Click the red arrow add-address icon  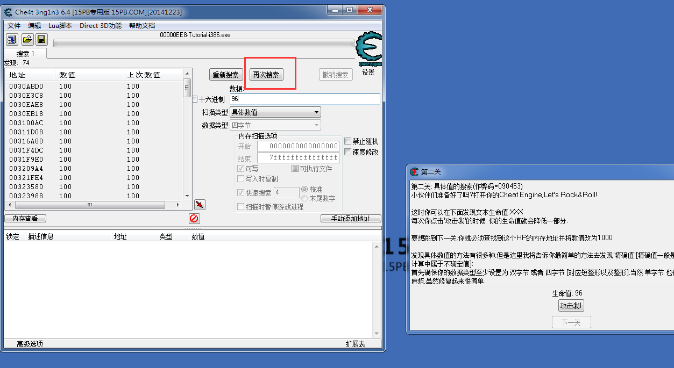200,205
